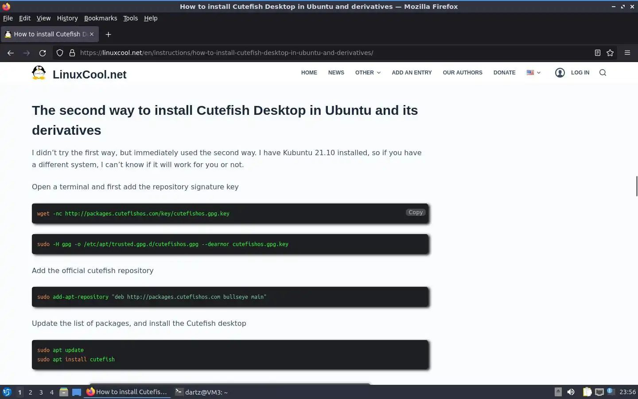Open the Tools menu
638x399 pixels.
[x=130, y=18]
